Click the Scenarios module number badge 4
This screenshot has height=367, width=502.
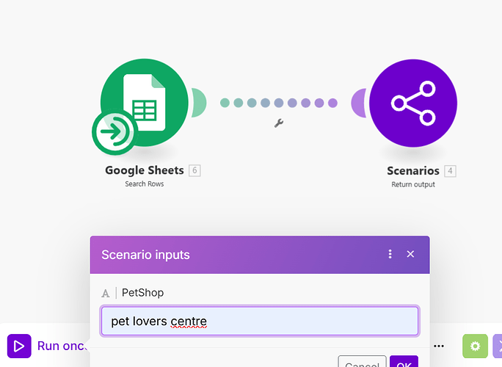pos(450,171)
